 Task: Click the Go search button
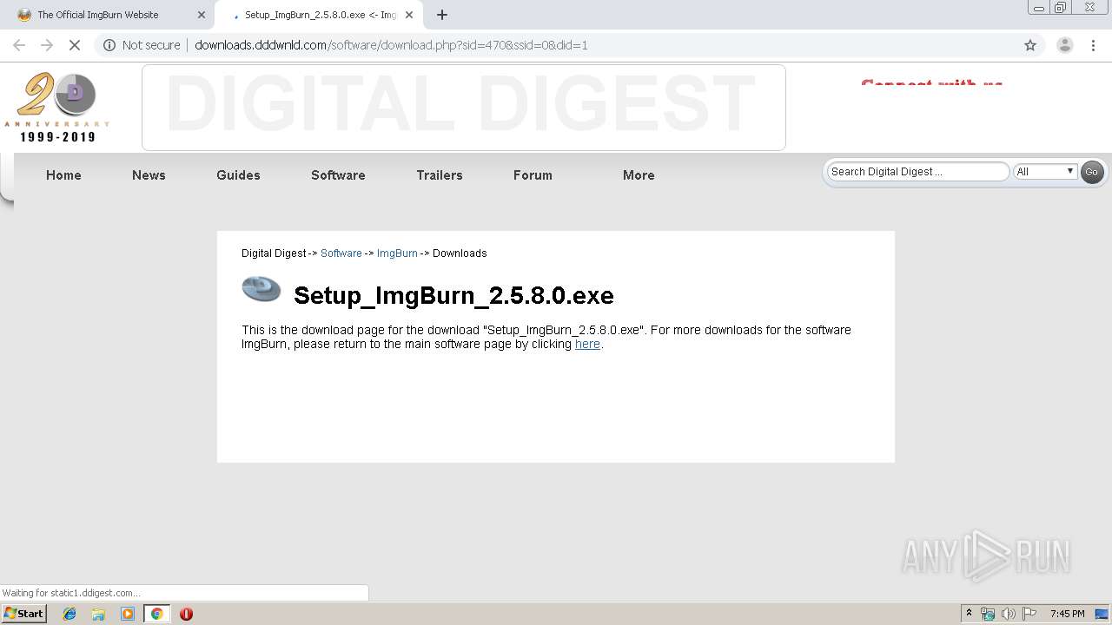click(x=1091, y=172)
